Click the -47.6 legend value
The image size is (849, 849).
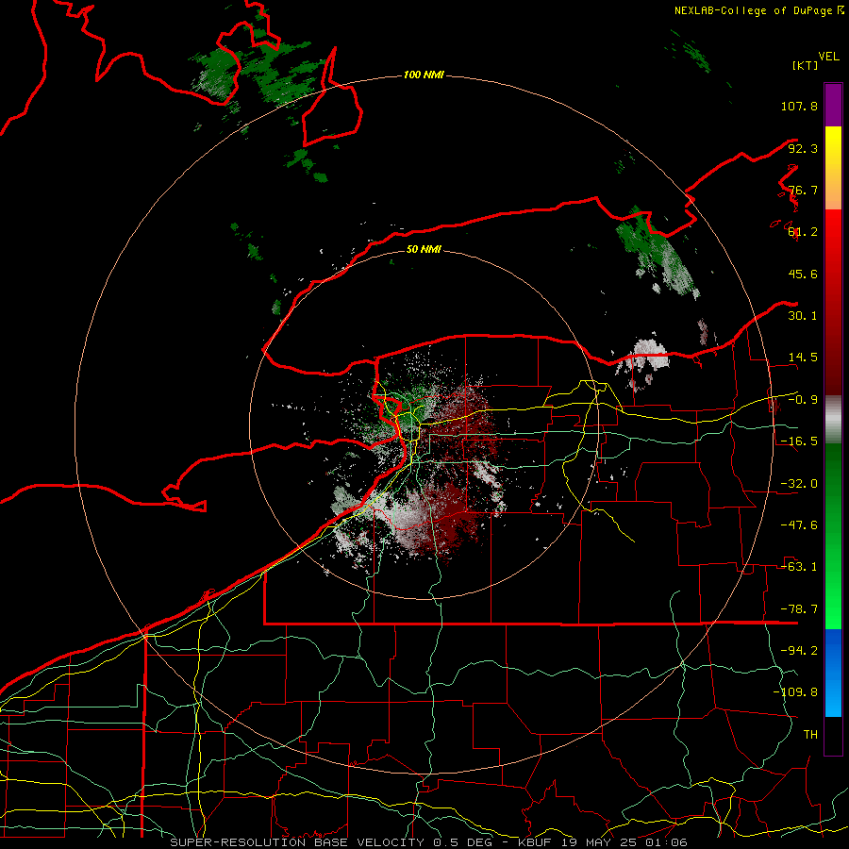pyautogui.click(x=799, y=525)
